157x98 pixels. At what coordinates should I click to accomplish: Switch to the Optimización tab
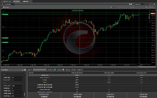pyautogui.click(x=27, y=1)
